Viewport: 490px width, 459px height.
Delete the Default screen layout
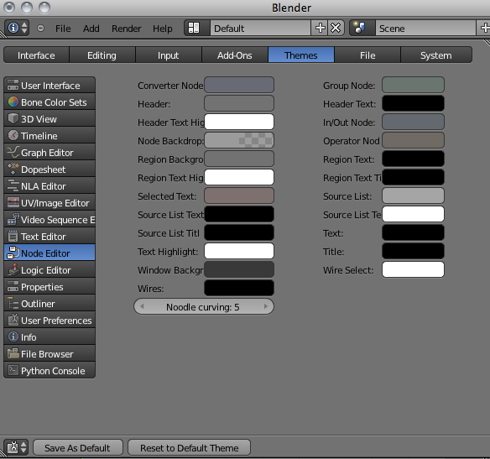pyautogui.click(x=336, y=29)
